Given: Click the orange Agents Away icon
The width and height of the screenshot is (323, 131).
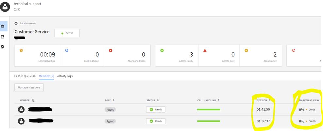Looking at the screenshot, I should [246, 50].
